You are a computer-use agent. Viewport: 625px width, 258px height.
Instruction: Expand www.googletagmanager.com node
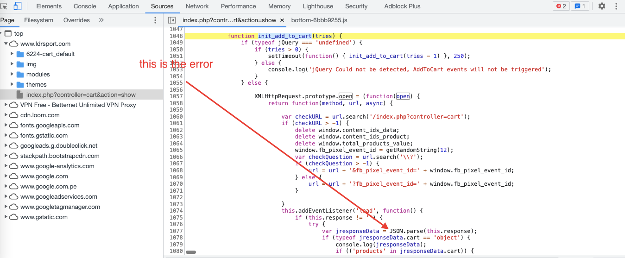pyautogui.click(x=6, y=207)
